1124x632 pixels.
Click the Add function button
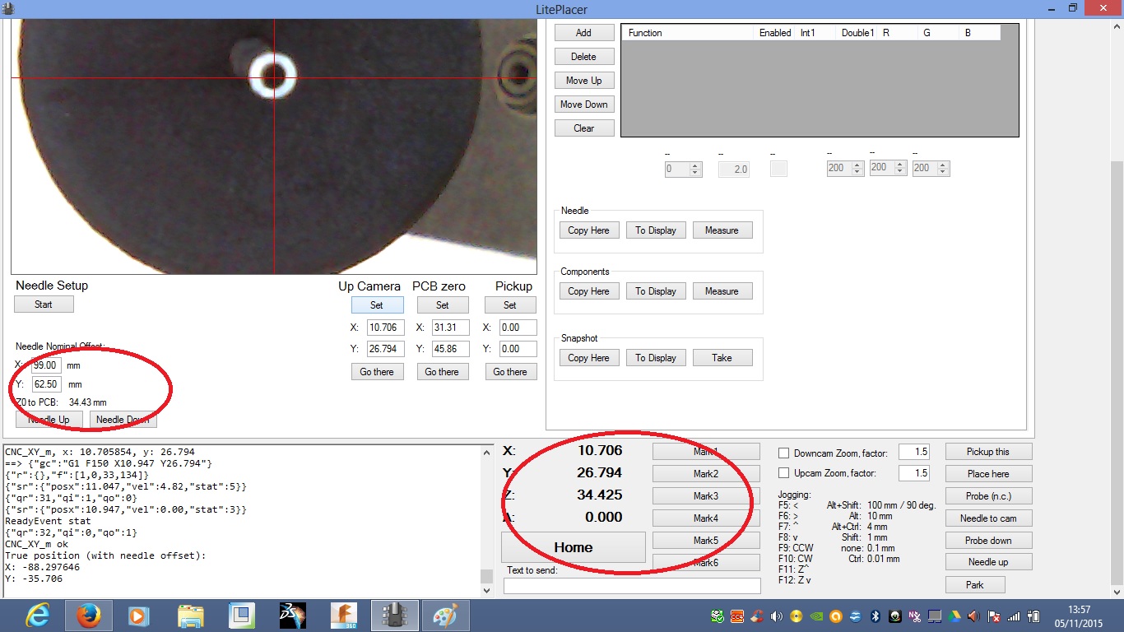pos(583,33)
